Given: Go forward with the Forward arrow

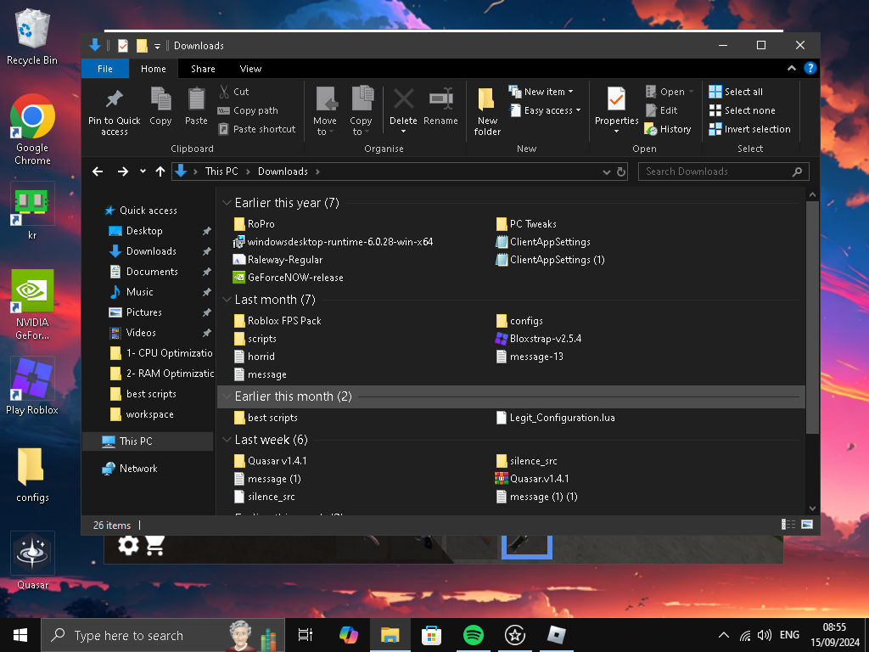Looking at the screenshot, I should pyautogui.click(x=123, y=171).
